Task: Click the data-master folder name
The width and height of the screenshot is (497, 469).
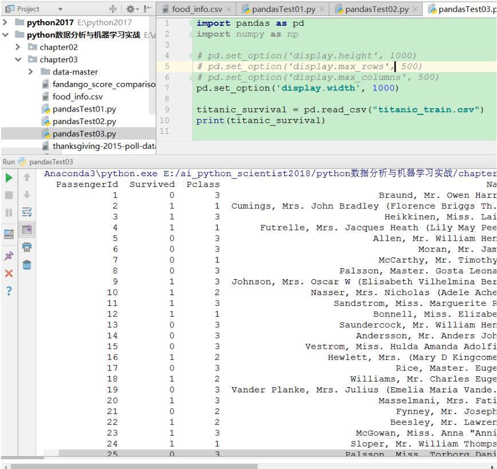Action: click(75, 72)
